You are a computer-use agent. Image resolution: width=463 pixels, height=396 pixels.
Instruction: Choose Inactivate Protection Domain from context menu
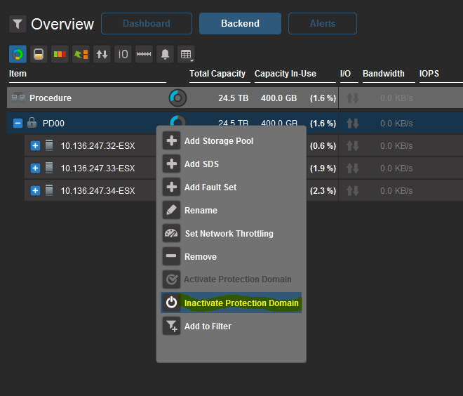(241, 303)
